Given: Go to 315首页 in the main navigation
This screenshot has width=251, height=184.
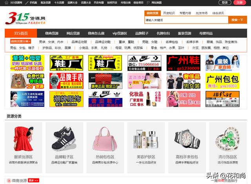Looking at the screenshot, I should coord(21,33).
